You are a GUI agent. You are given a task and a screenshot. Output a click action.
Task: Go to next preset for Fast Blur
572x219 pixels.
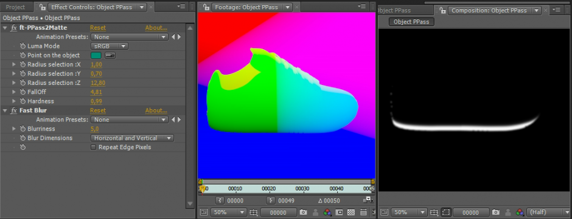coord(179,120)
